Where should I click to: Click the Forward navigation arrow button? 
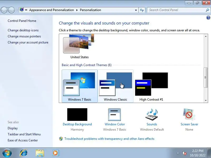click(x=11, y=10)
